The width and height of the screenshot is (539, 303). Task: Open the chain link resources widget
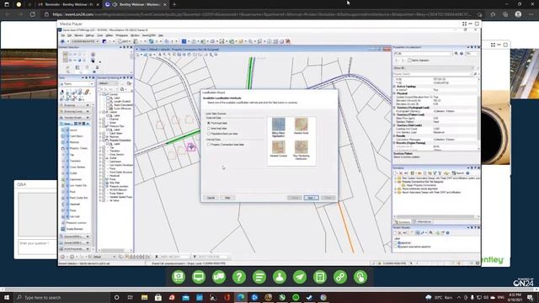(340, 277)
